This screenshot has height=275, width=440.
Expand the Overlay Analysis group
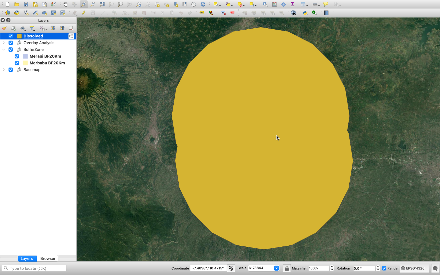4,43
